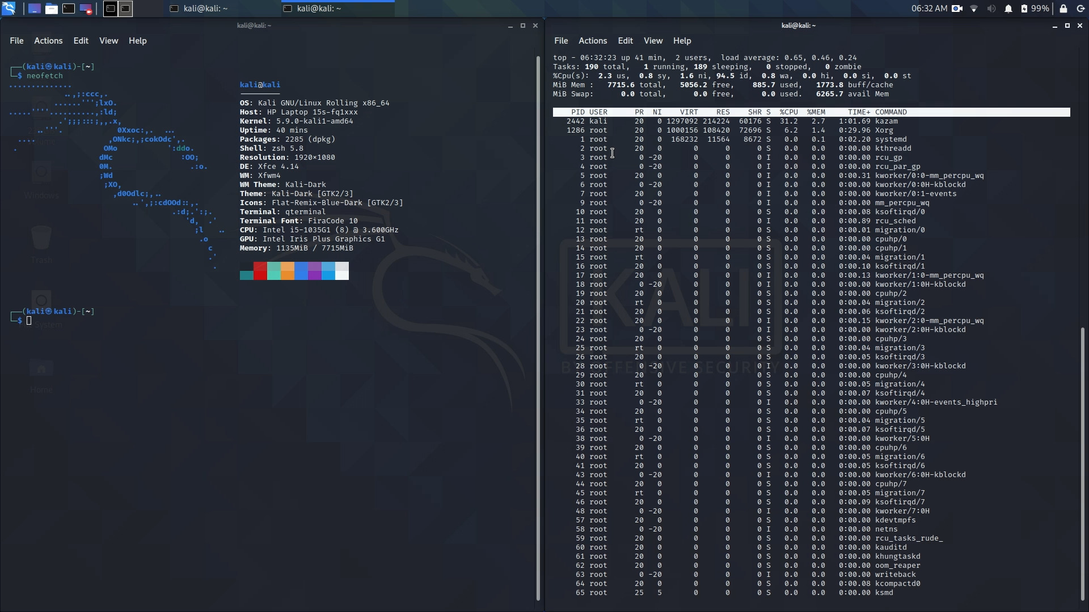Click the right terminal vertical scrollbar
This screenshot has height=612, width=1089.
pos(1082,464)
